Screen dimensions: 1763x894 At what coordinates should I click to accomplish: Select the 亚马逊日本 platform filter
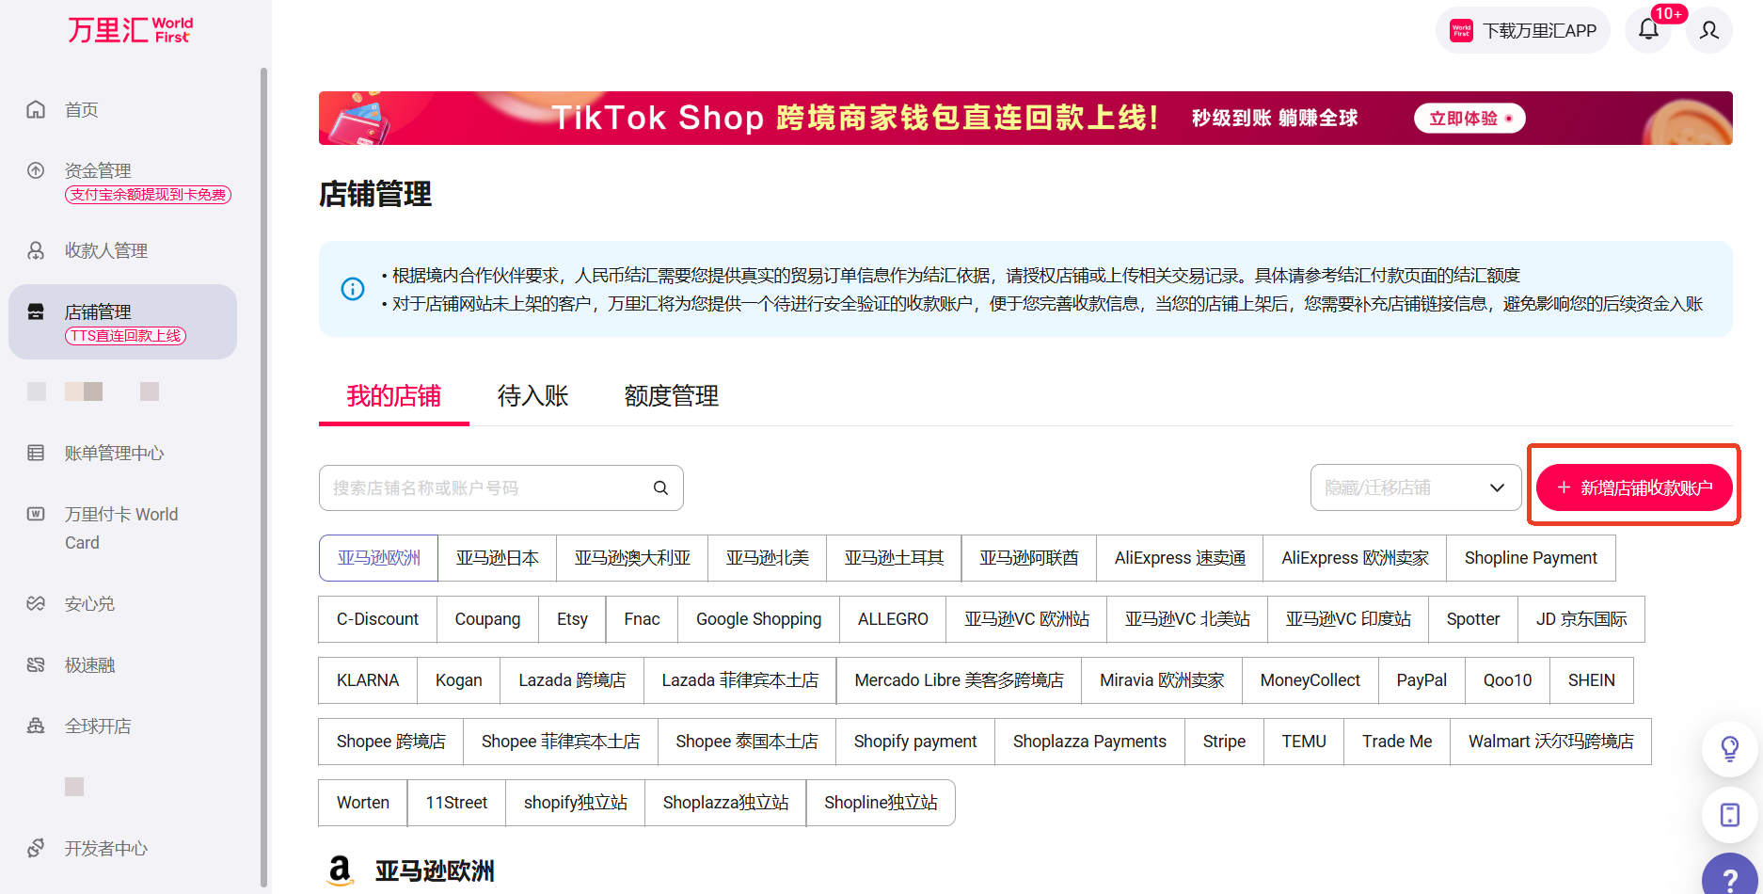[x=497, y=558]
